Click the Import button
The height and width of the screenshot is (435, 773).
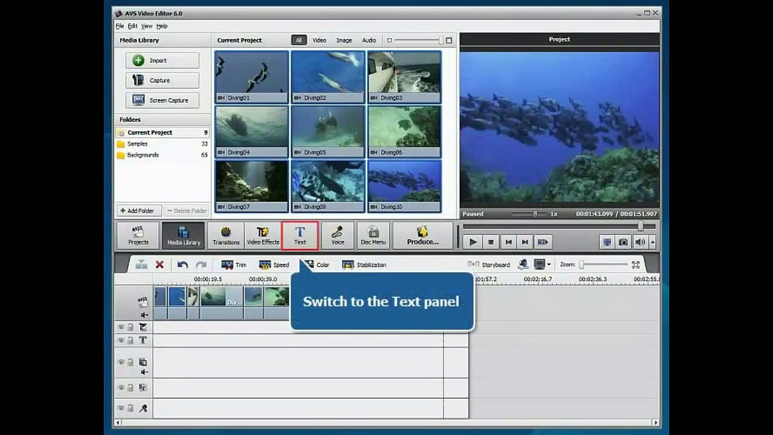(x=162, y=60)
